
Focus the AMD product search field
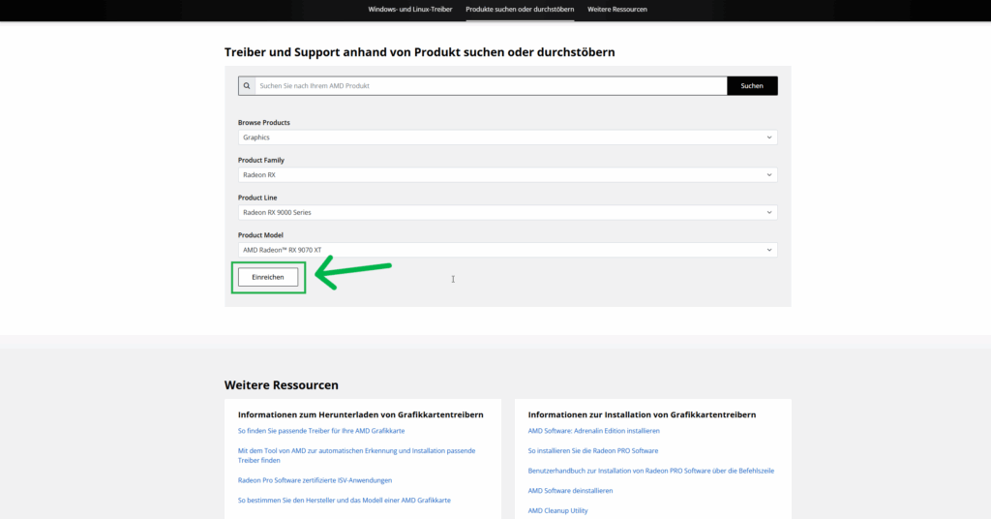(491, 86)
